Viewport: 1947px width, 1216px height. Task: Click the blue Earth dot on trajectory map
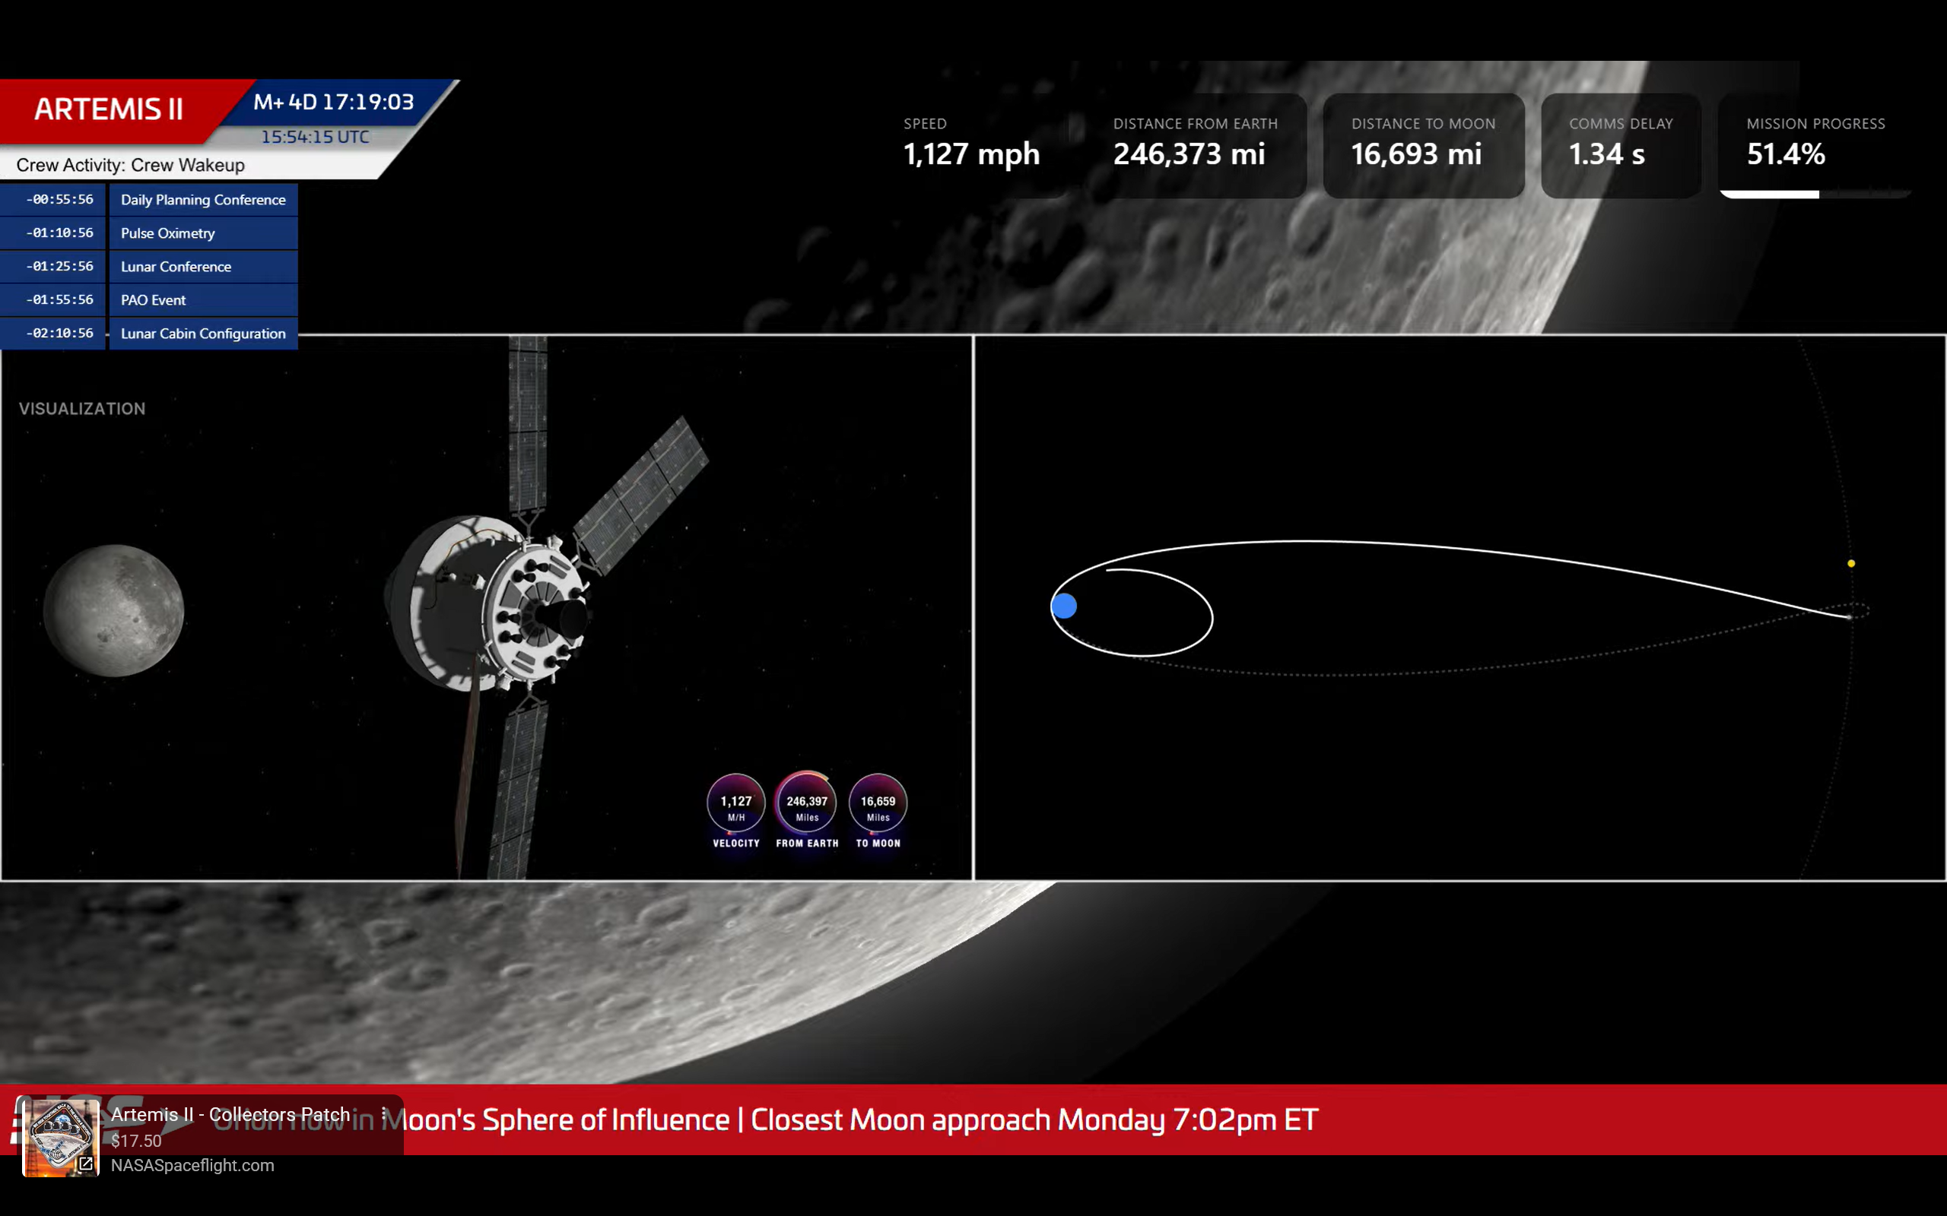(1063, 606)
